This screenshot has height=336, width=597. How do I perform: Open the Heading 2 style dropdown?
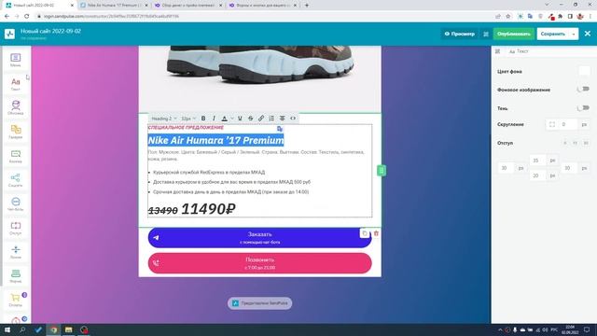(164, 119)
